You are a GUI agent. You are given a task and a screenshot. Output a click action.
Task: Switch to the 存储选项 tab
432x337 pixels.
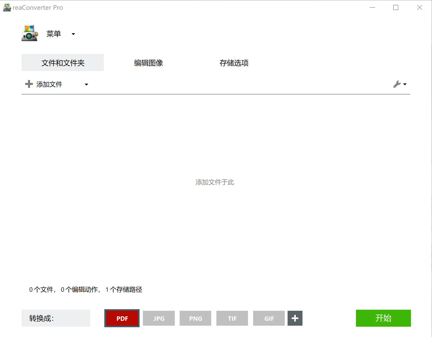tap(234, 63)
